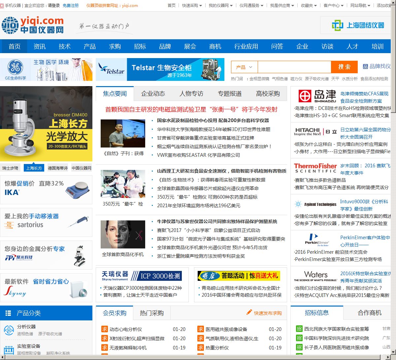
Task: Click the 实验室设备 category icon
Action: [x=9, y=350]
